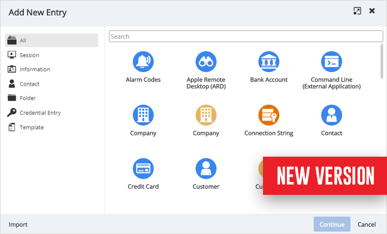Select the Customer entry icon
Screen dimensions: 387x234
[206, 169]
